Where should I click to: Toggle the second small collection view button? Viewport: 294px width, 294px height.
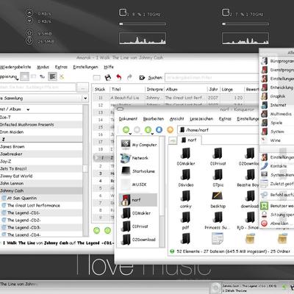(33, 77)
